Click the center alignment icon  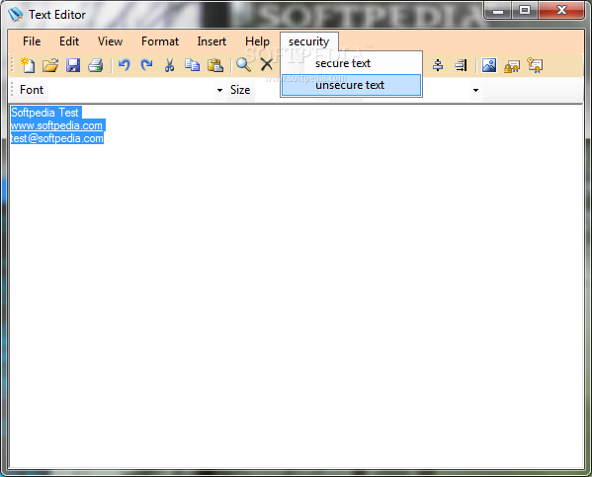[x=438, y=65]
